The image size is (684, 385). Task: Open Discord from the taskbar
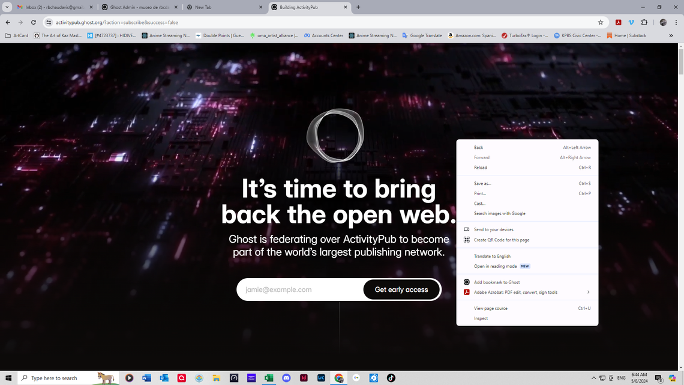click(x=286, y=378)
